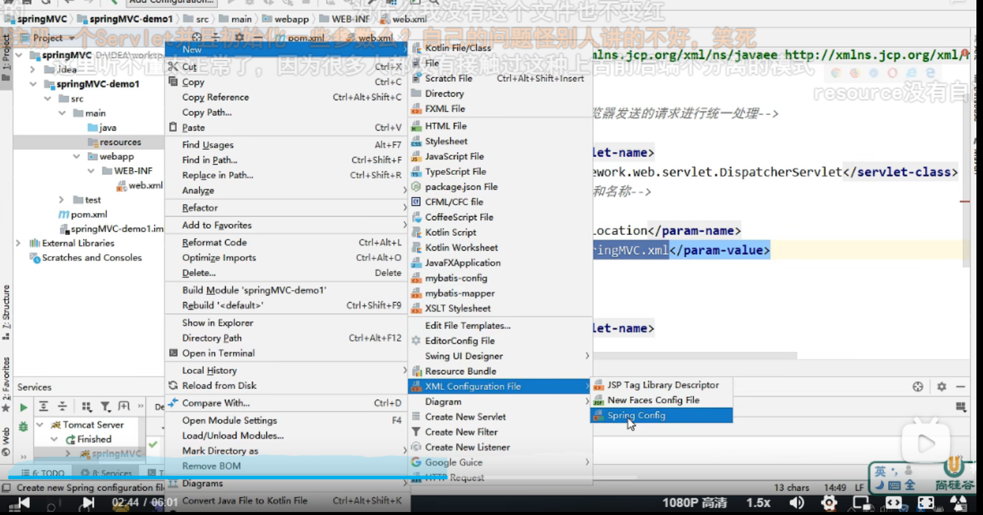Open the 6: TODO bottom tab
Image resolution: width=983 pixels, height=515 pixels.
point(44,473)
